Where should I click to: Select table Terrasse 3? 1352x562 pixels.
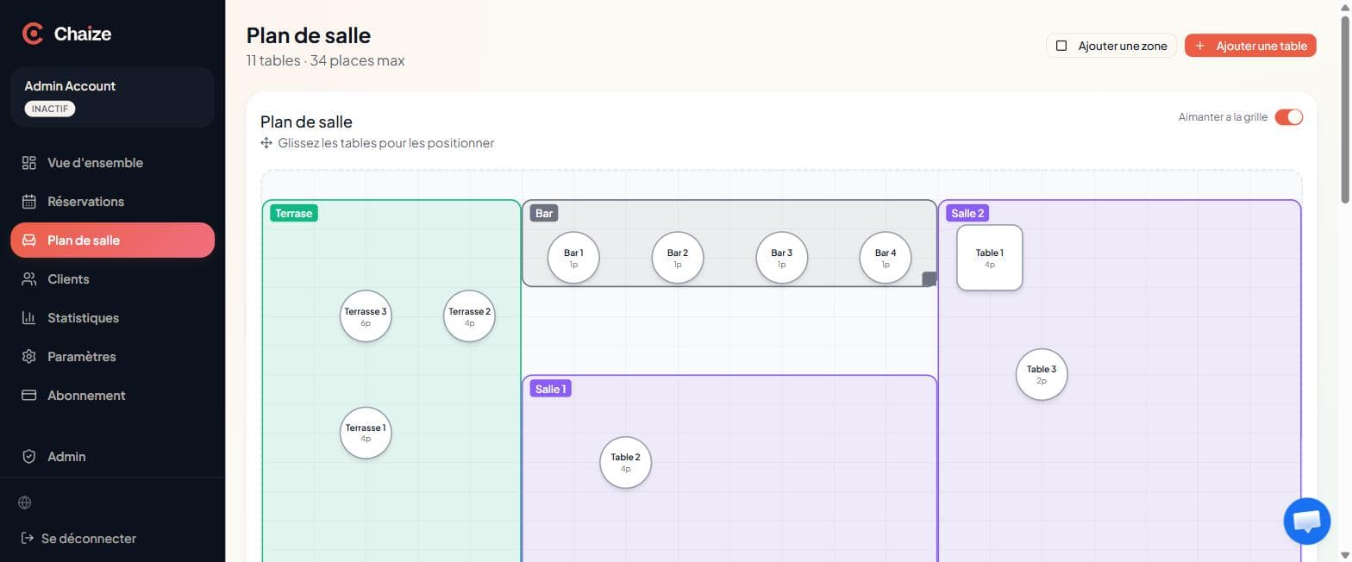[x=366, y=316]
